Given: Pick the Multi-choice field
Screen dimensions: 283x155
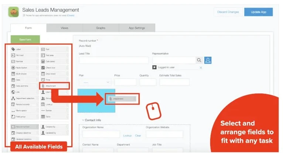Looking at the screenshot, I should (25, 74).
